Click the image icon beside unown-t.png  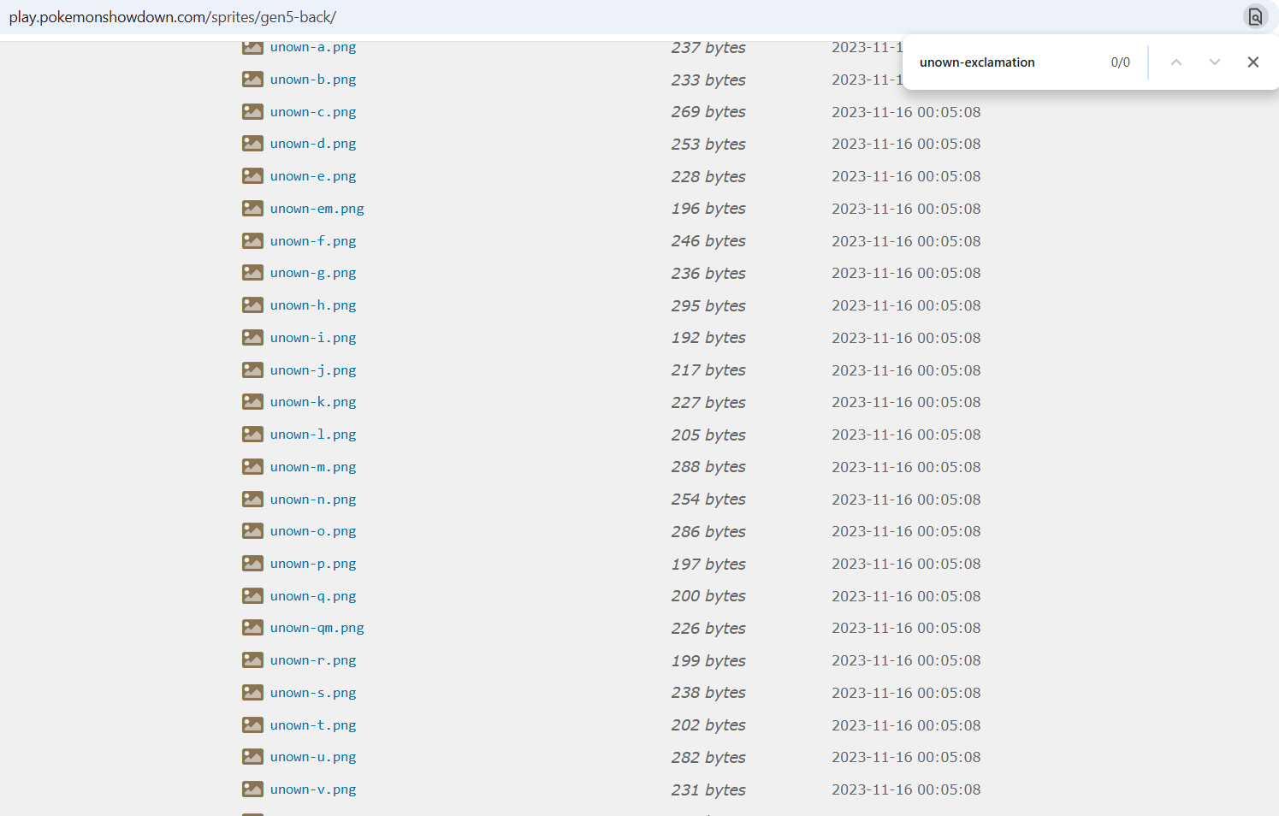point(252,725)
